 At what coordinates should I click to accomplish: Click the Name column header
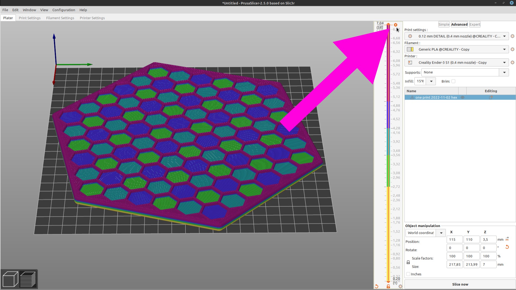[432, 91]
